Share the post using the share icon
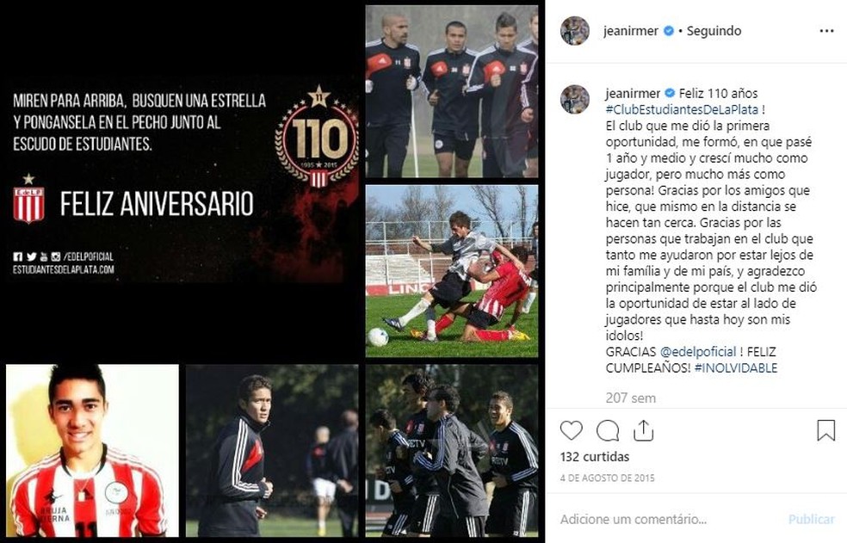Screen dimensions: 847x543 click(x=643, y=430)
